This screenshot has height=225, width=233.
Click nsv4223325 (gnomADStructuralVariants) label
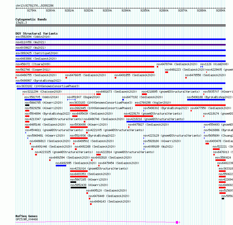(64, 152)
